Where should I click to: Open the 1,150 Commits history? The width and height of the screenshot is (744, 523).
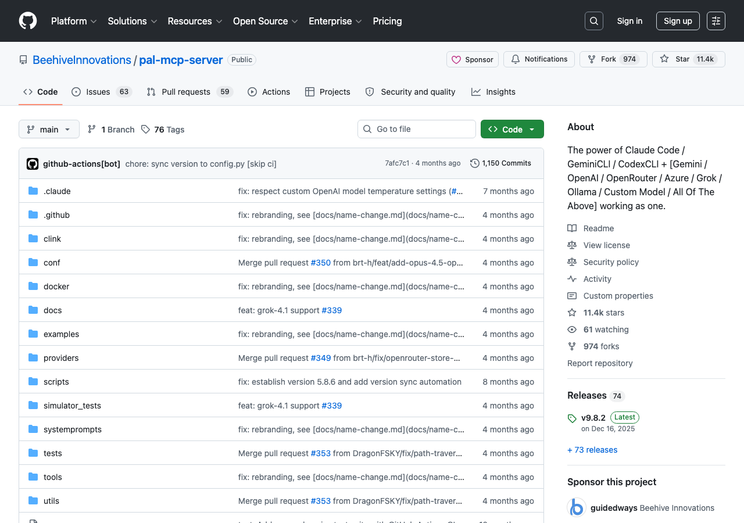500,163
